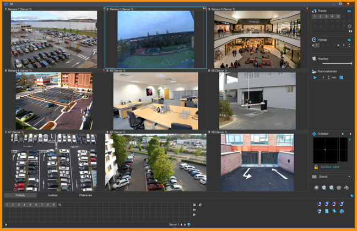Click the fish-shaped icon in the bottom right panel
Image resolution: width=357 pixels, height=231 pixels.
point(347,188)
